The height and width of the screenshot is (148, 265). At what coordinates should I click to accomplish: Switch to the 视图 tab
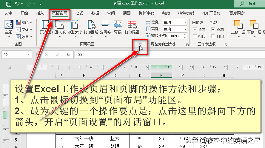point(127,13)
